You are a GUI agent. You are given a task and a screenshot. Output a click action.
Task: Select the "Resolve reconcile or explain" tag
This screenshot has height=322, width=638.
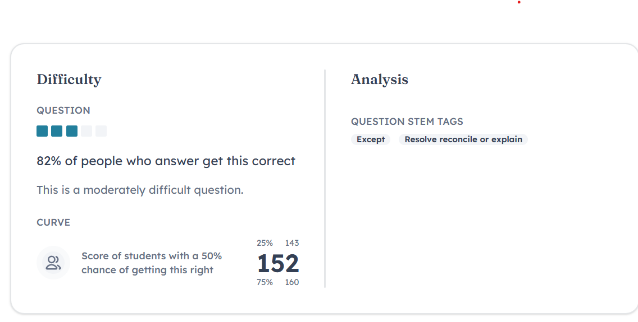click(463, 139)
